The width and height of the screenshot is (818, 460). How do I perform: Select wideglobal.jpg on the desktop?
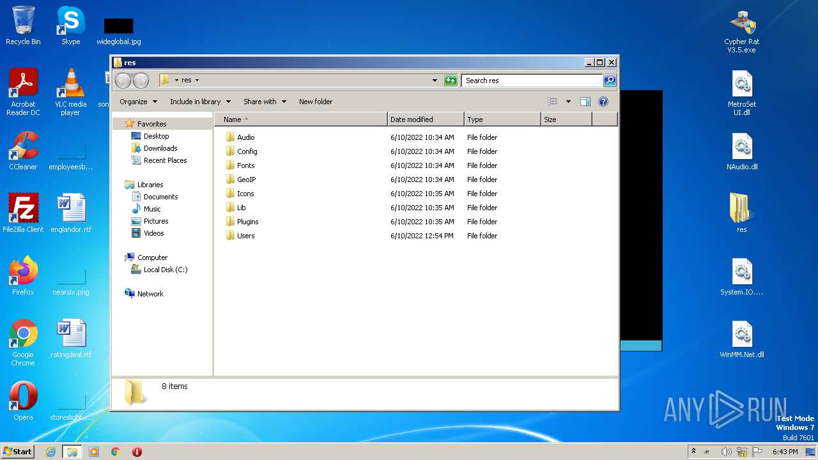click(x=119, y=31)
